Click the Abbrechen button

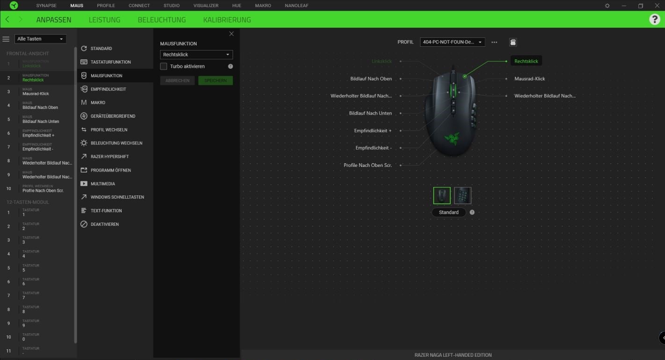177,80
